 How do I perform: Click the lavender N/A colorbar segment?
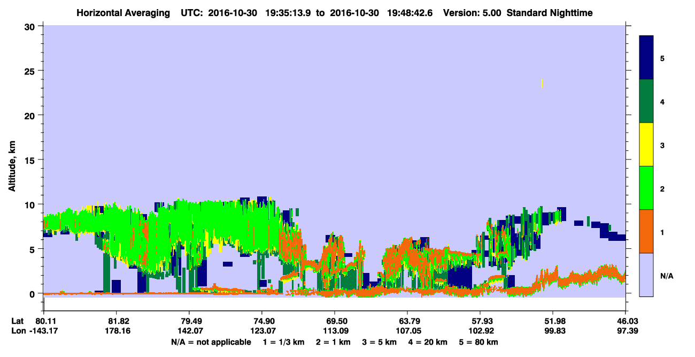pyautogui.click(x=646, y=275)
